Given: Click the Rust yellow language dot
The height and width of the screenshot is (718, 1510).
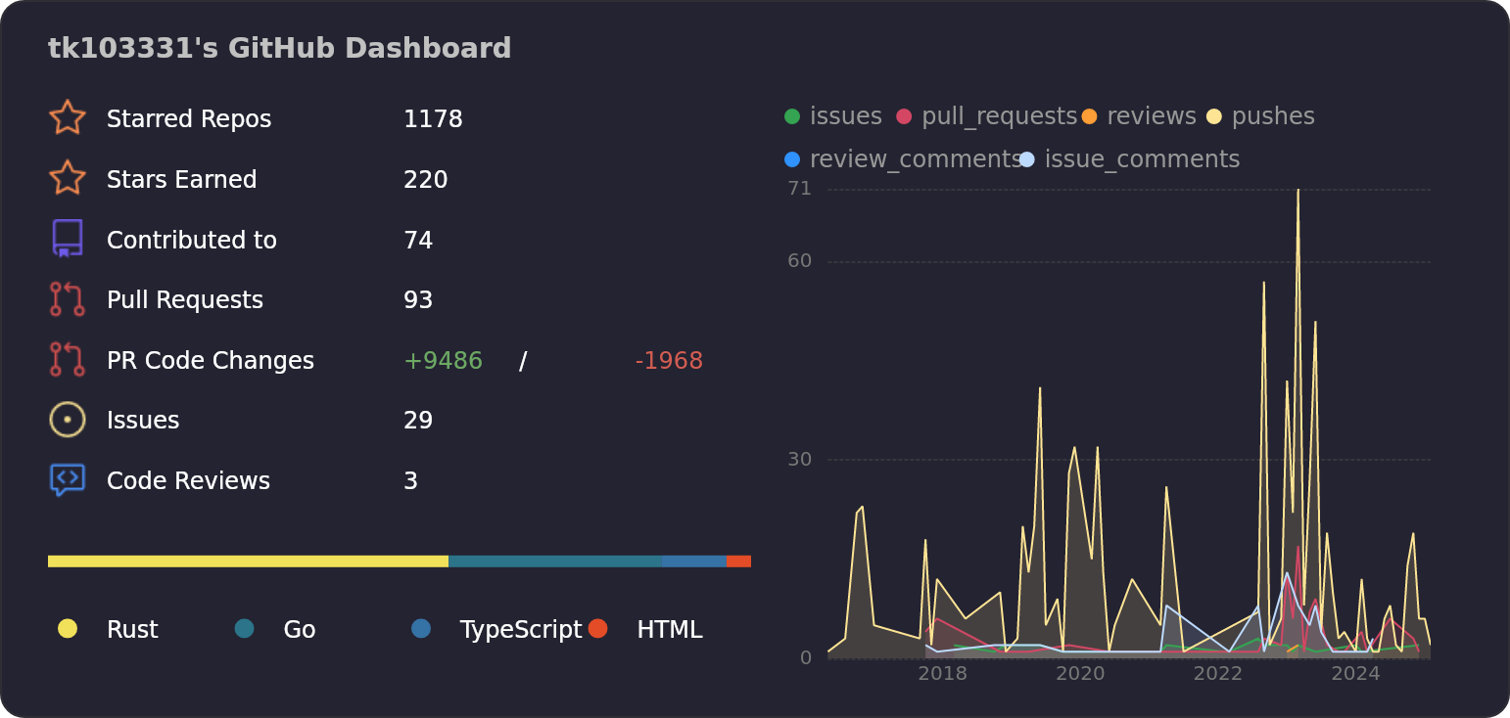Looking at the screenshot, I should (x=68, y=629).
